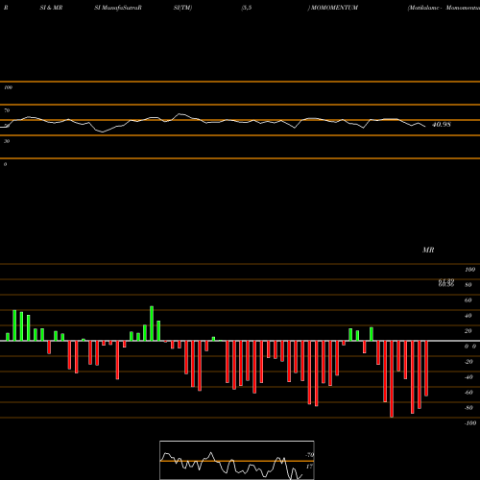This screenshot has width=480, height=480.
Task: Click the 100 label on RSI left axis
Action: (8, 87)
